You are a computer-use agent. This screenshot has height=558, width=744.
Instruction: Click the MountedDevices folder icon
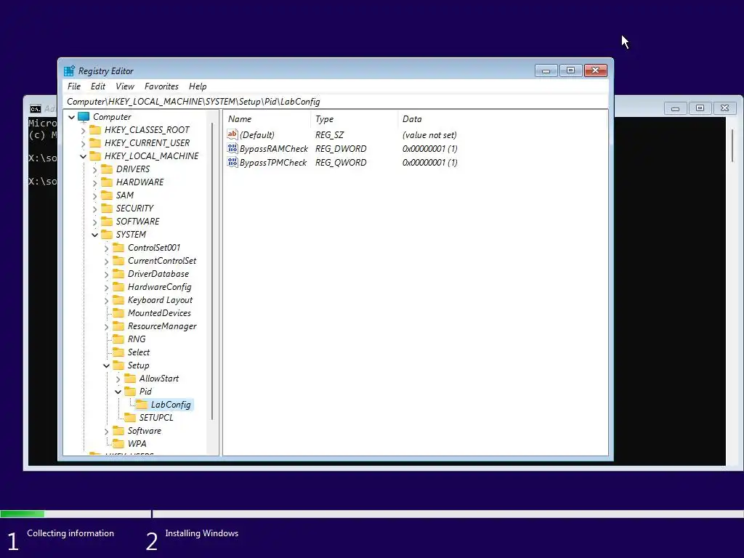(x=118, y=313)
